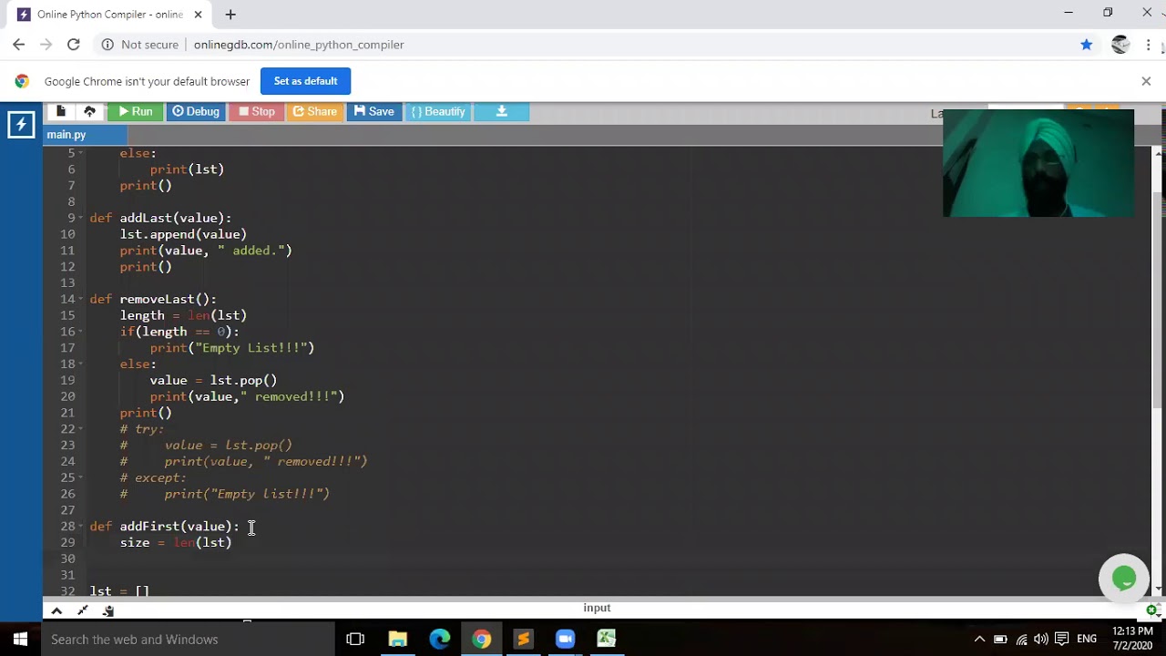
Task: Fold the removeLast function at line 14
Action: [82, 299]
